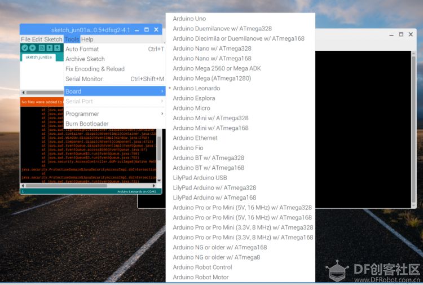Choose Arduino Mini w/ ATmega168
423x285 pixels.
point(240,128)
